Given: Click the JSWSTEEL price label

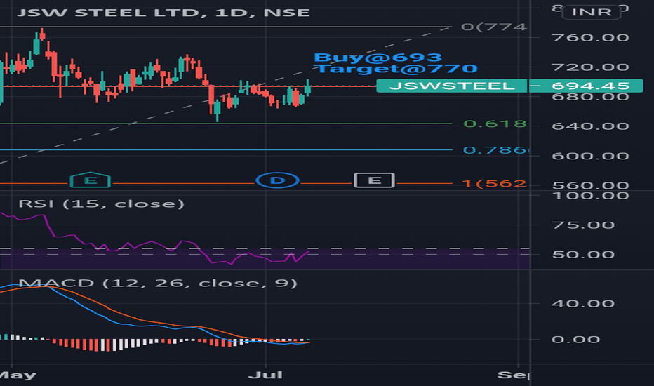Looking at the screenshot, I should pos(452,86).
